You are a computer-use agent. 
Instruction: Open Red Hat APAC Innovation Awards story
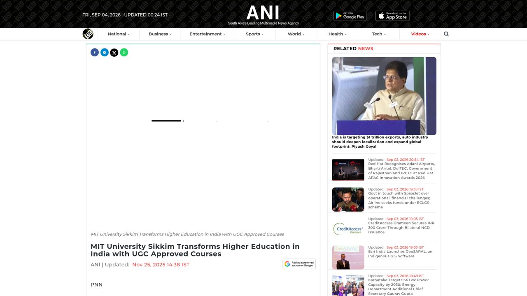pos(401,171)
